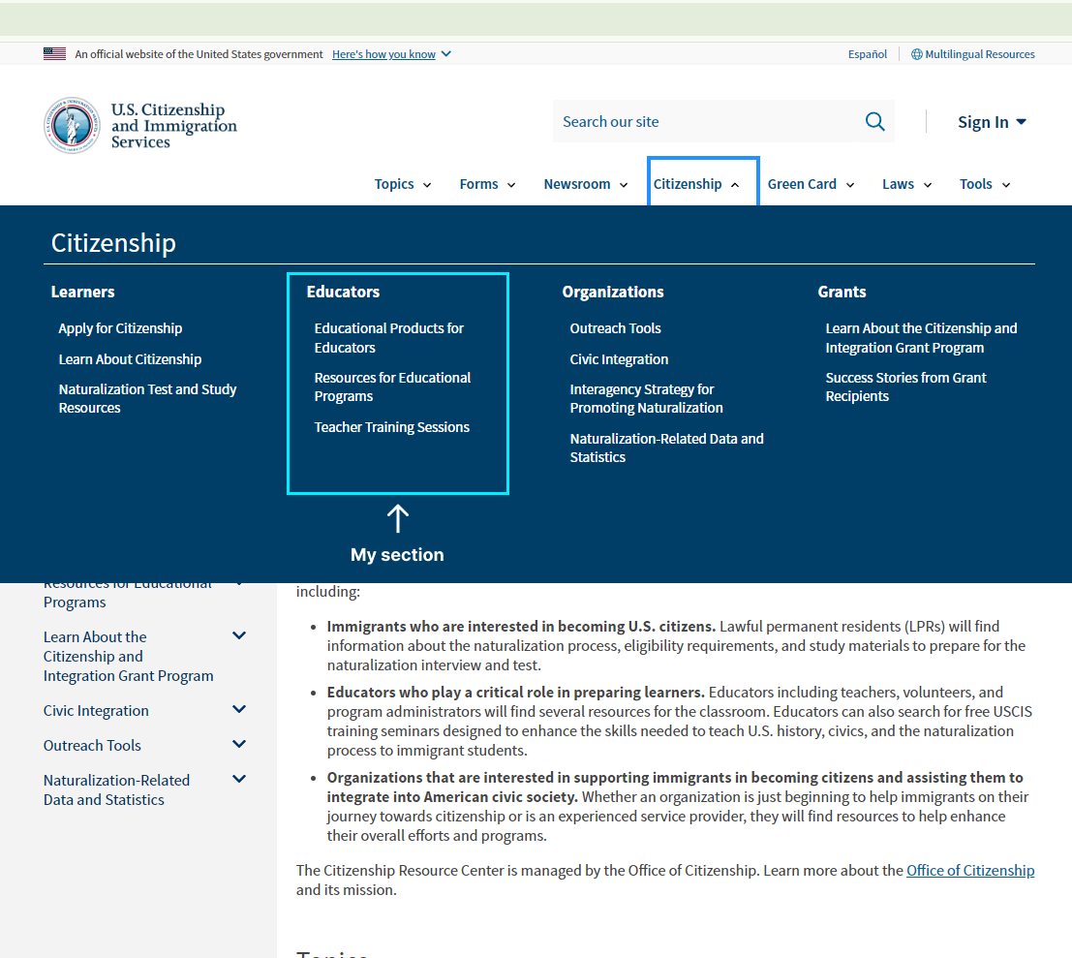Select Apply for Citizenship
1072x958 pixels.
point(120,328)
